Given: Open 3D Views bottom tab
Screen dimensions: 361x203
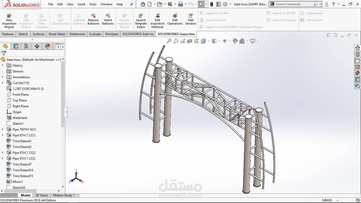Looking at the screenshot, I should click(42, 195).
